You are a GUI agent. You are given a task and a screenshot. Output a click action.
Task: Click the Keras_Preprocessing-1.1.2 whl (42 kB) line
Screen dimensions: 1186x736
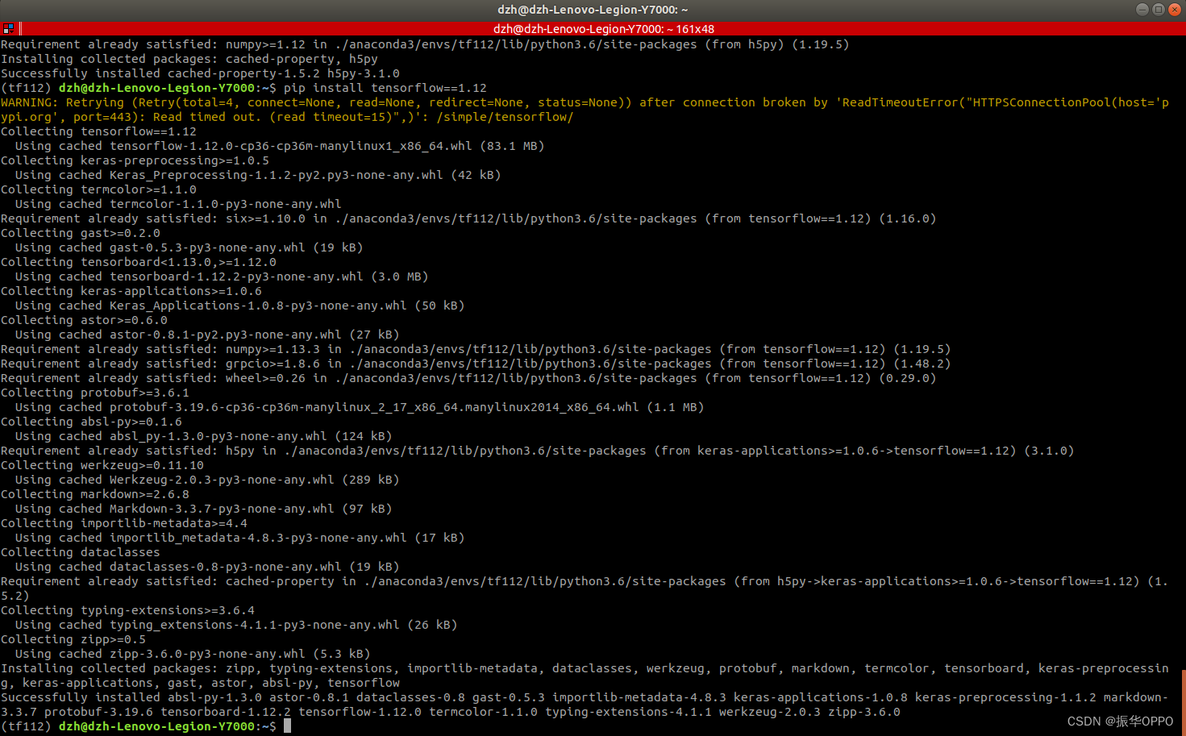click(258, 175)
